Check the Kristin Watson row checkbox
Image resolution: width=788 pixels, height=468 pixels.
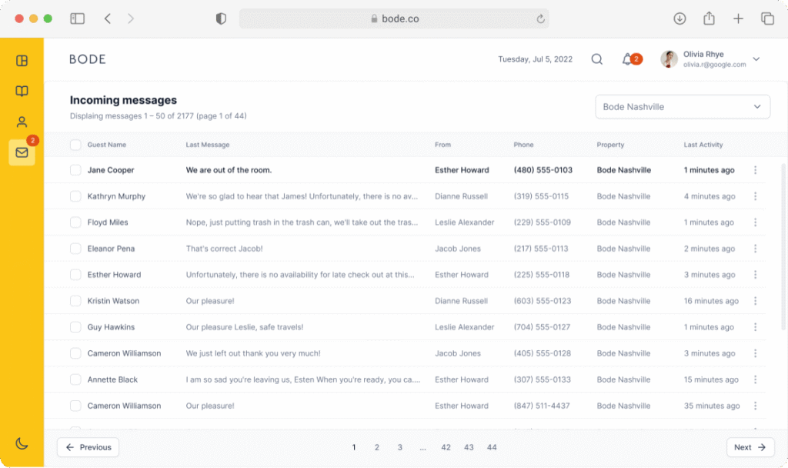point(75,301)
